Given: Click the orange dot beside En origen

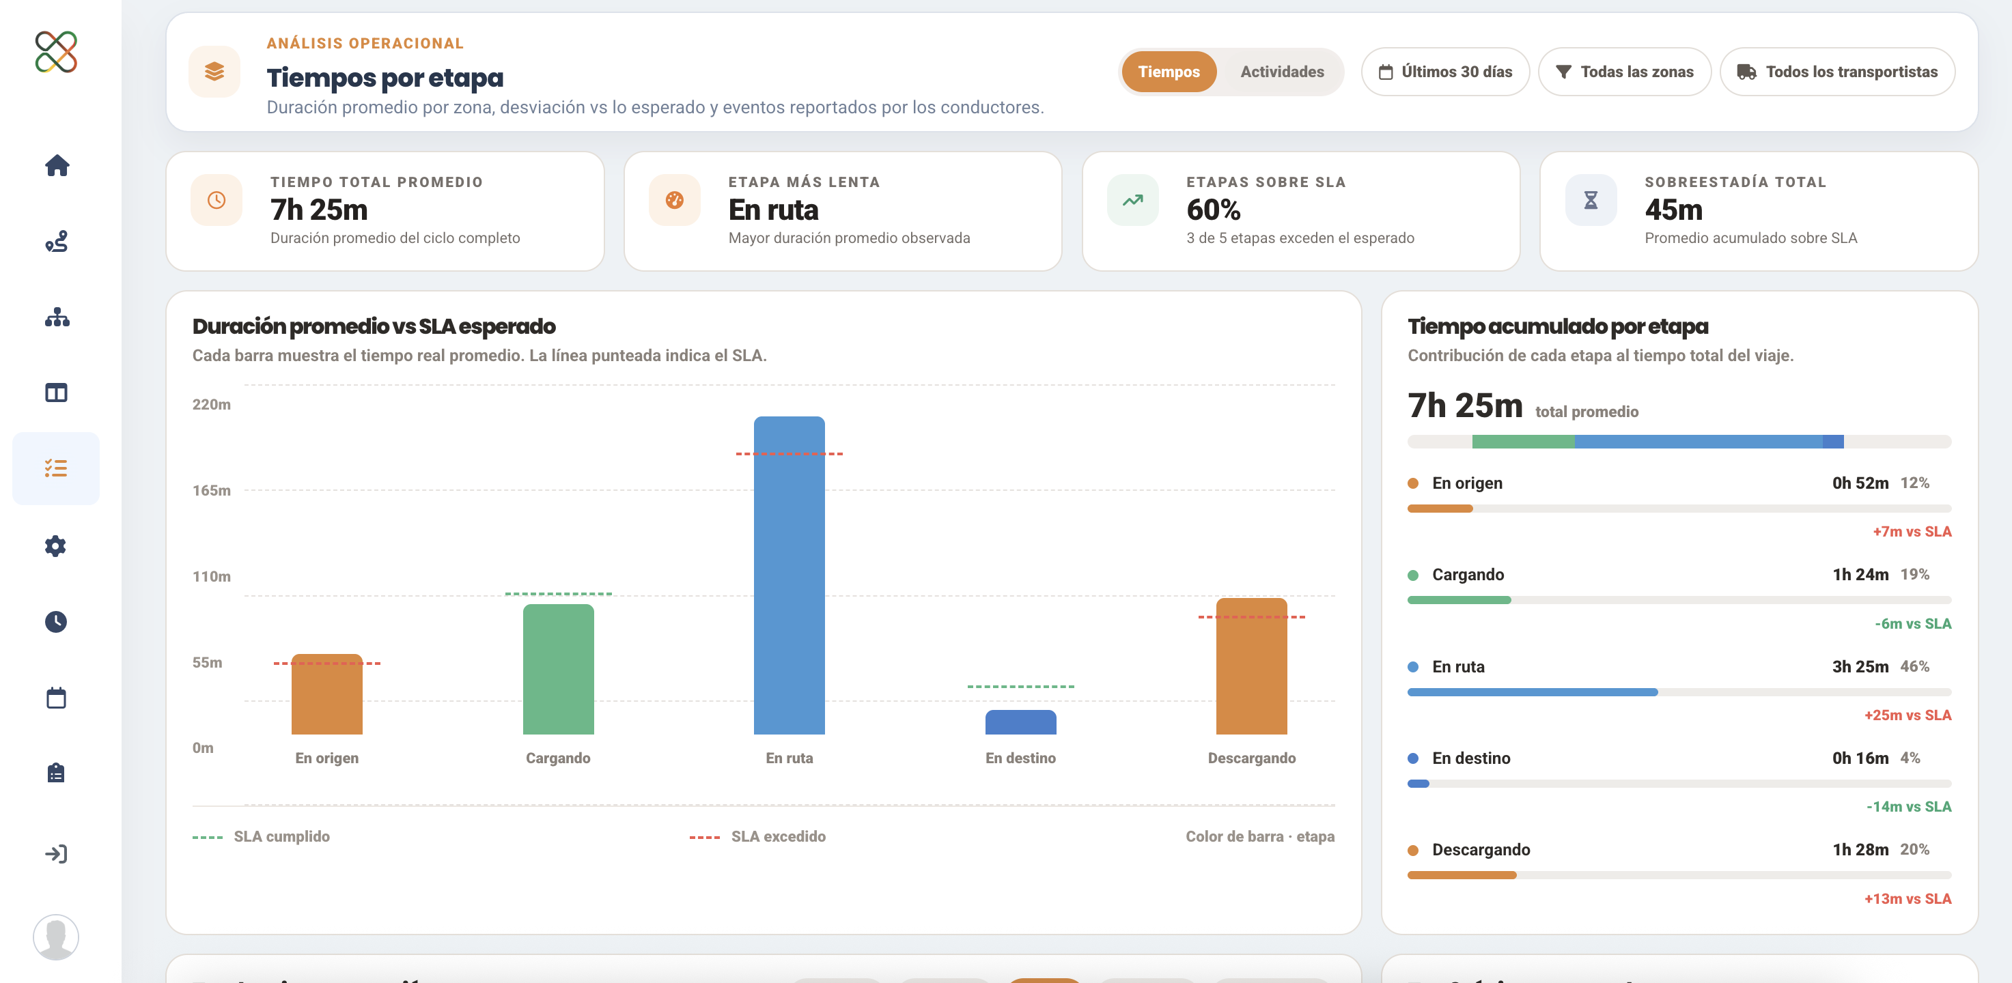Looking at the screenshot, I should tap(1413, 483).
